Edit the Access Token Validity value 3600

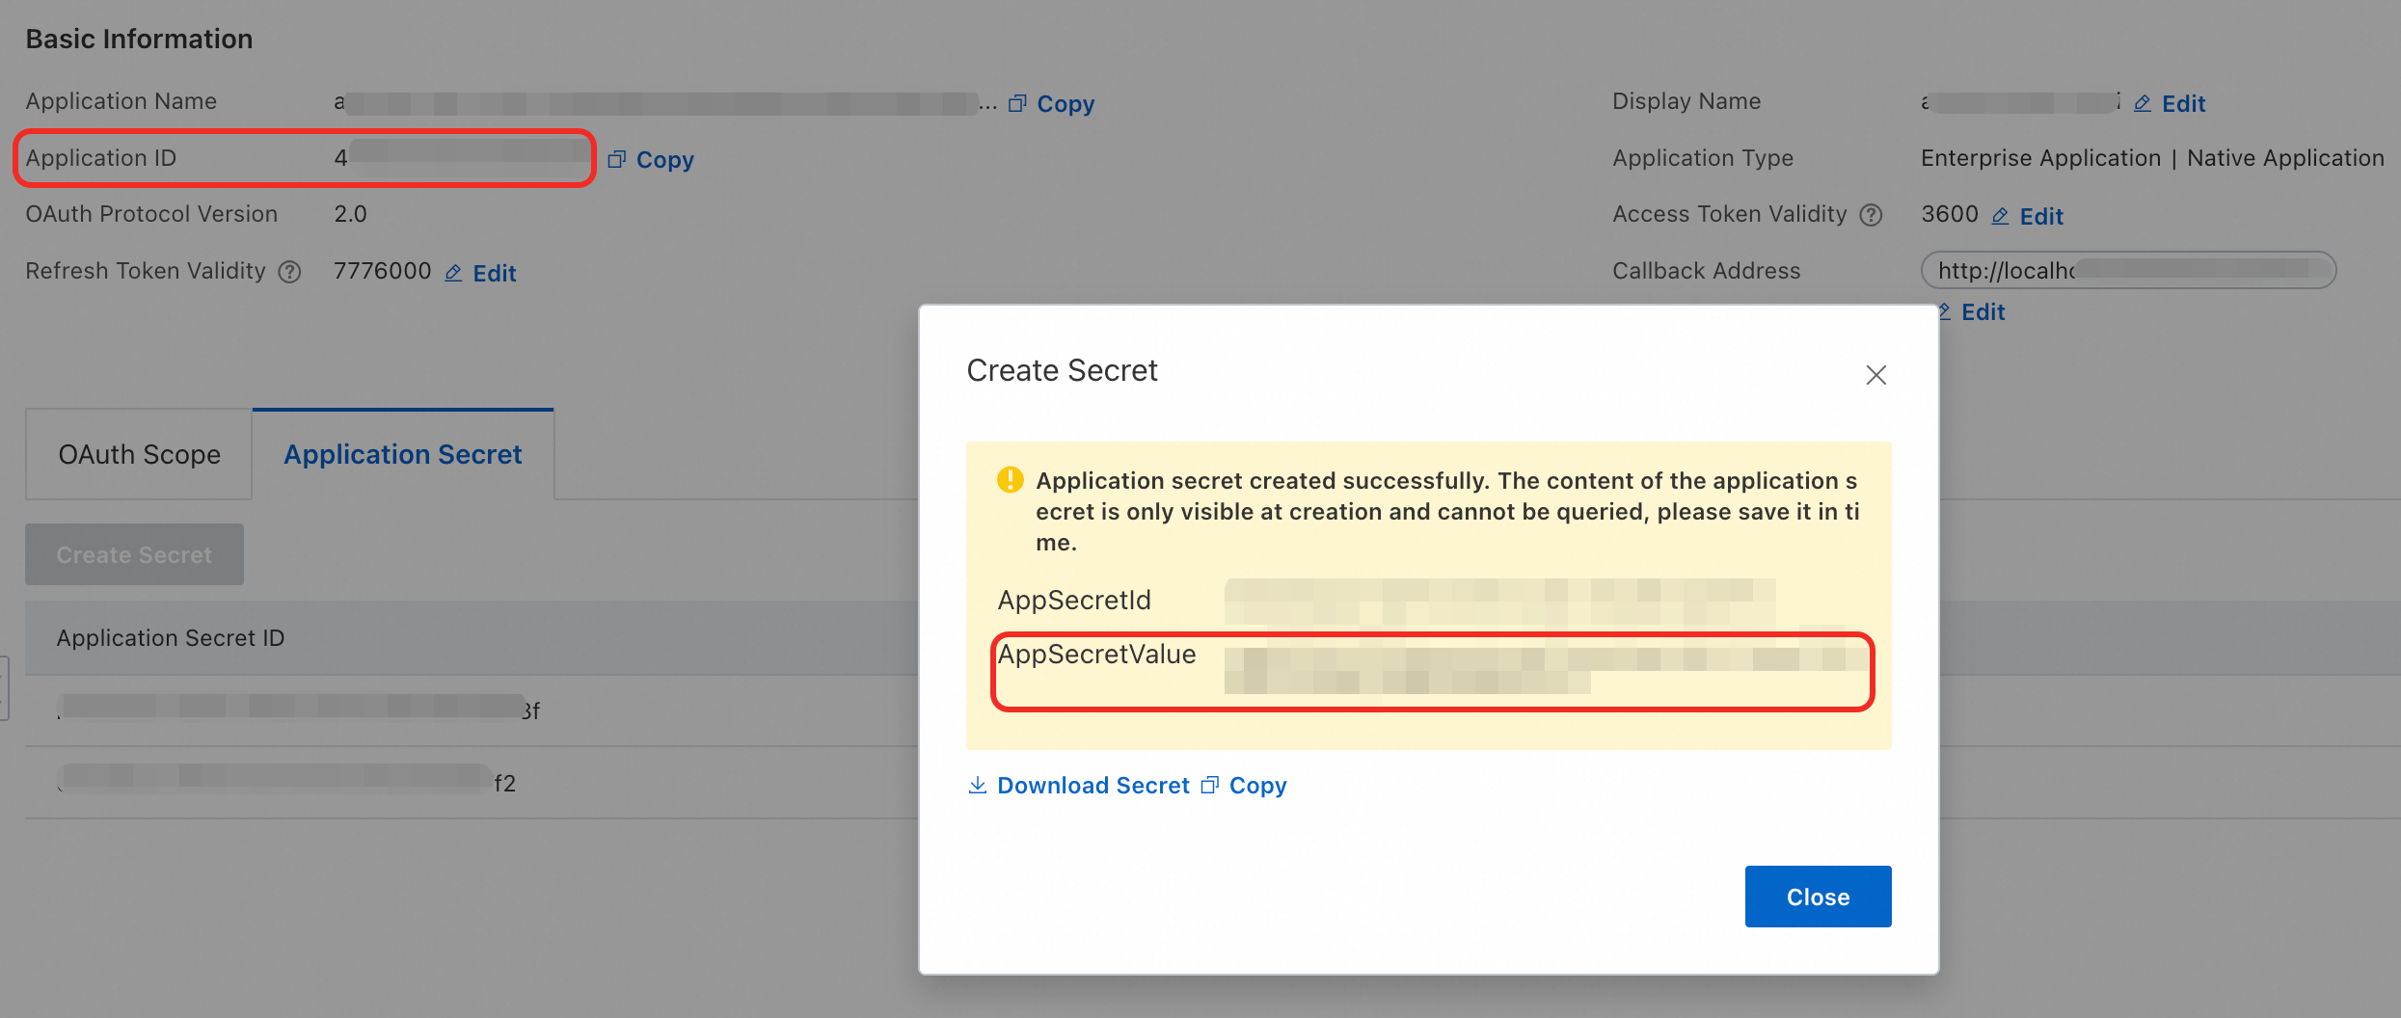[x=2029, y=216]
